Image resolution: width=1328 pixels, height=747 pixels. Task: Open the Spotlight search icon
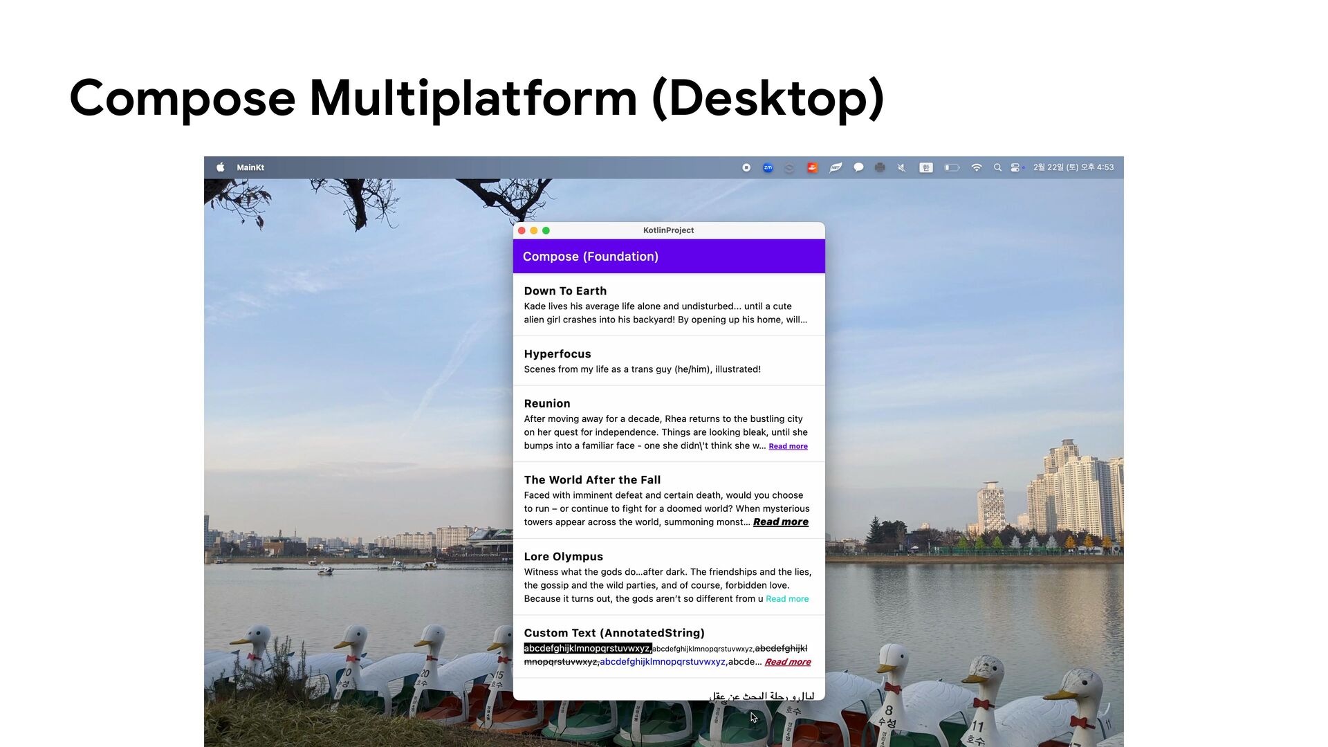coord(997,167)
